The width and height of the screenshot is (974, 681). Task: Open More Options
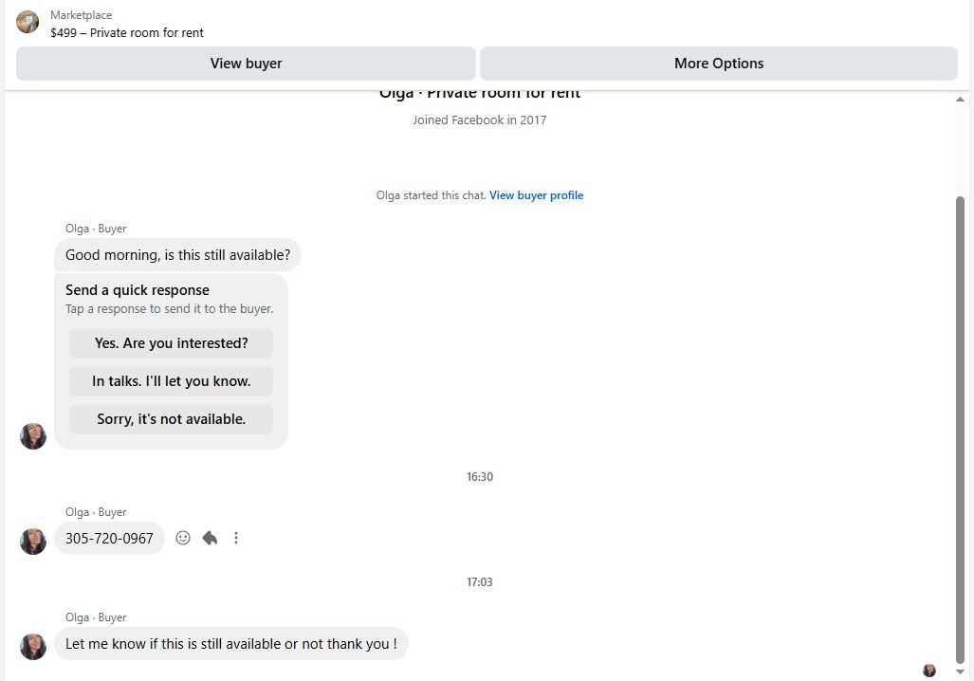(719, 64)
